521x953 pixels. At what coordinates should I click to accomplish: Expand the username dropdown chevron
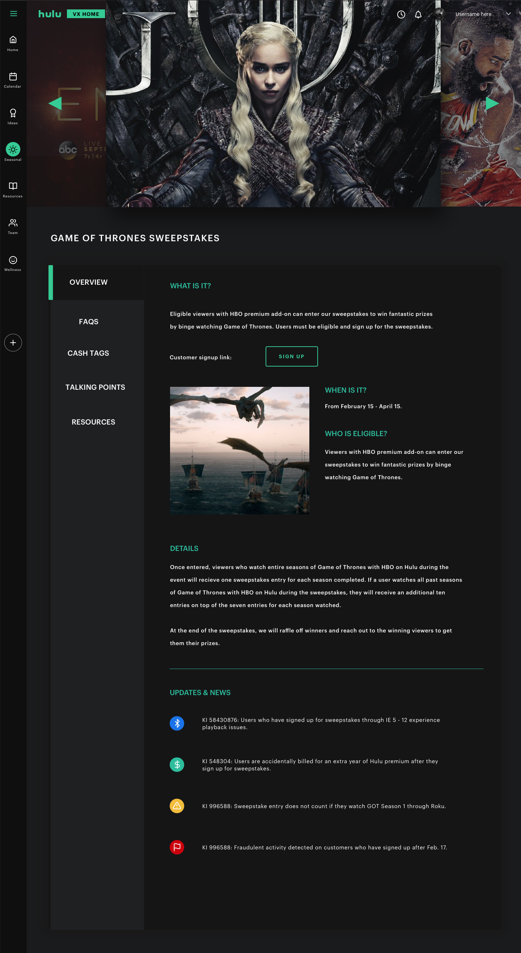click(x=508, y=14)
